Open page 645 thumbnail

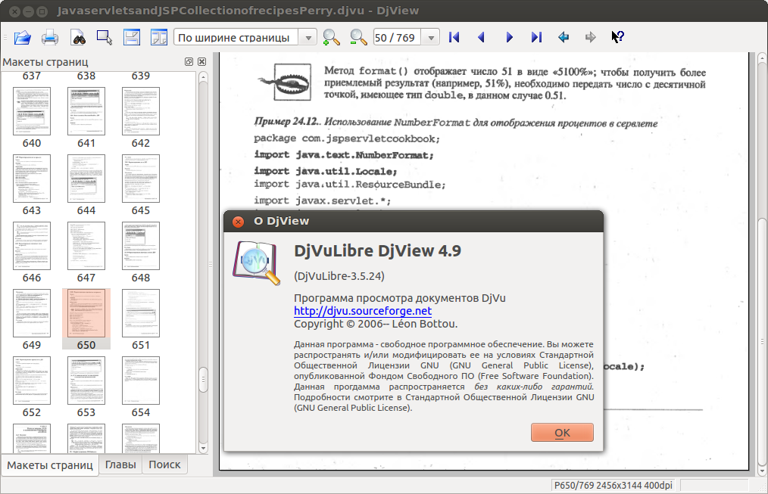coord(141,179)
